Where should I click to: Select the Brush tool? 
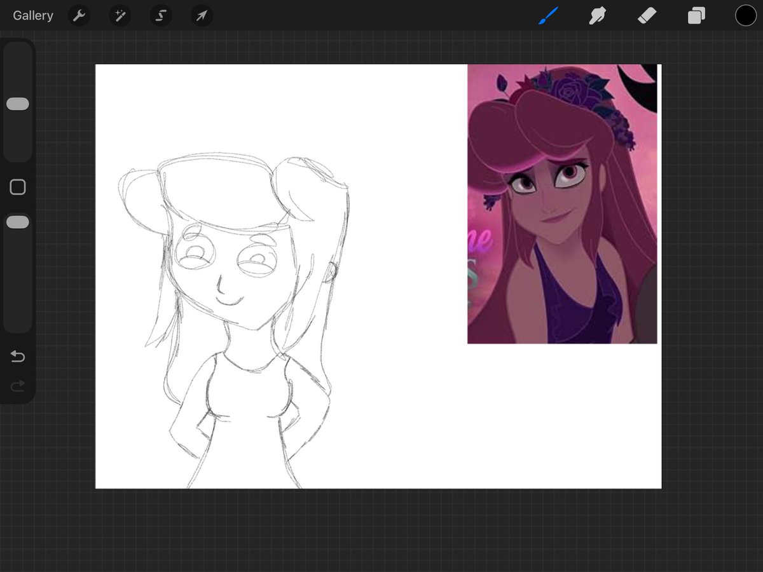pyautogui.click(x=548, y=15)
